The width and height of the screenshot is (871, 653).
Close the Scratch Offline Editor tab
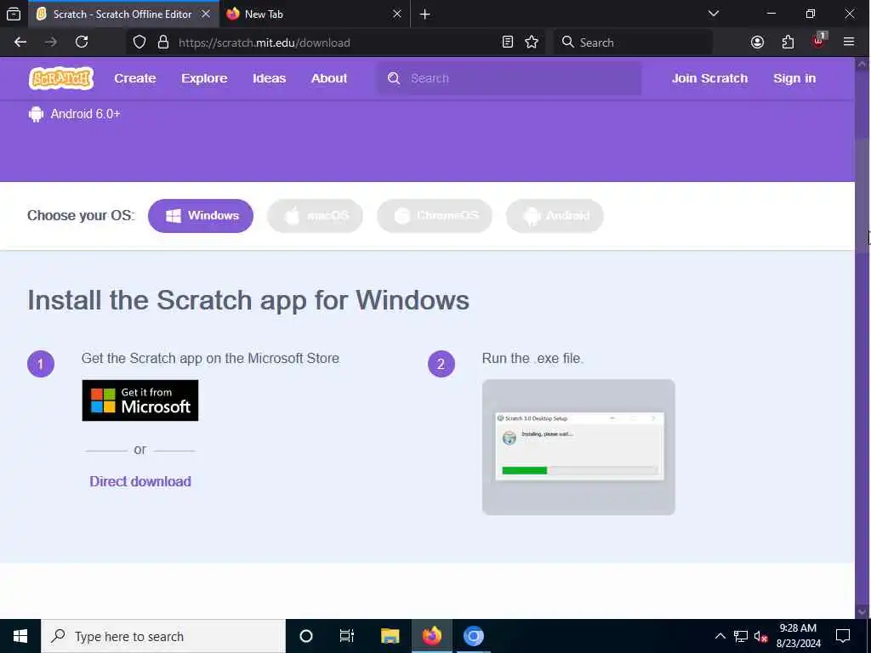[x=206, y=14]
